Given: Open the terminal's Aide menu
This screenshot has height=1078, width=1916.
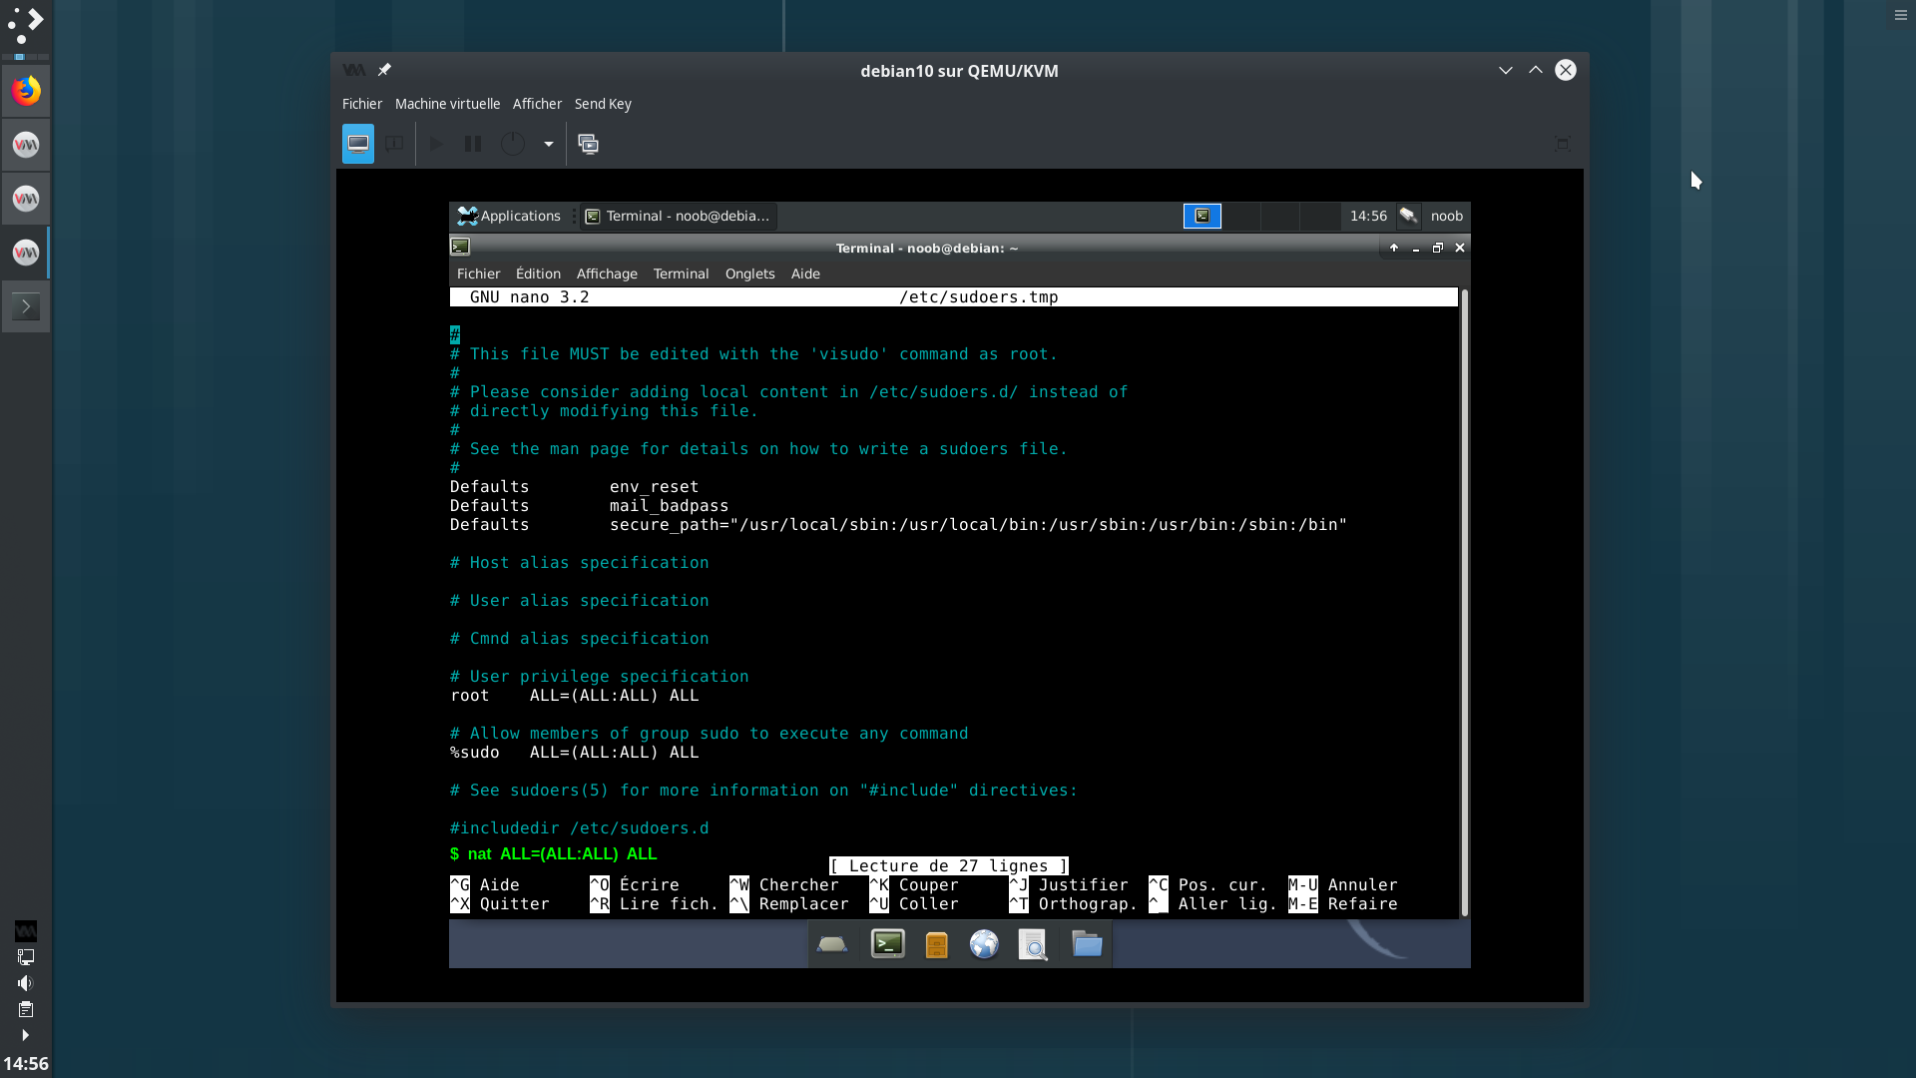Looking at the screenshot, I should 805,273.
